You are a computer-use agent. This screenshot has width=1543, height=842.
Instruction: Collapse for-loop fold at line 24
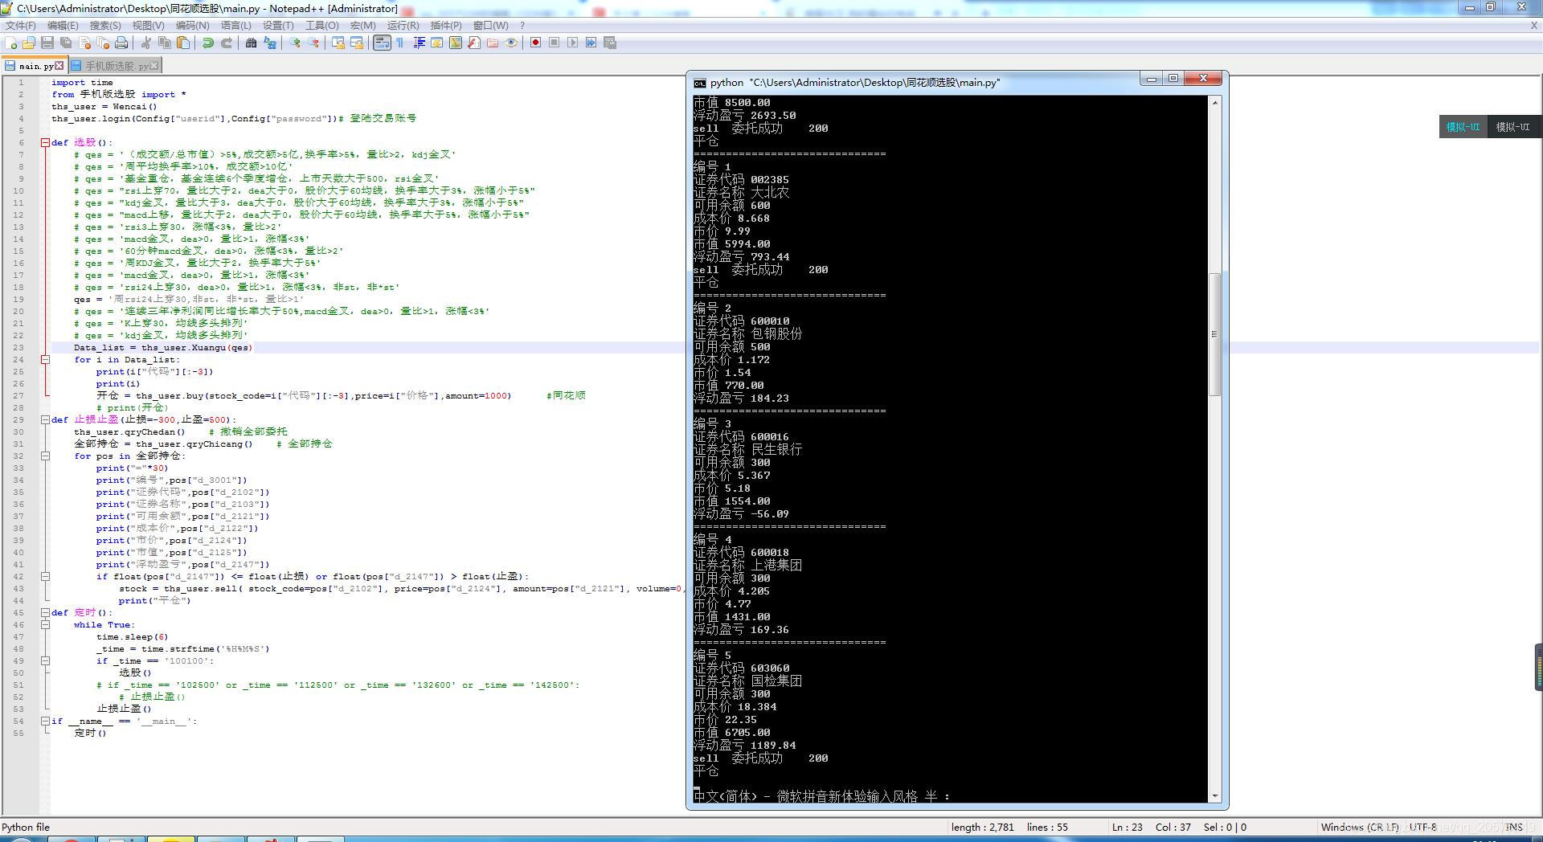click(45, 360)
